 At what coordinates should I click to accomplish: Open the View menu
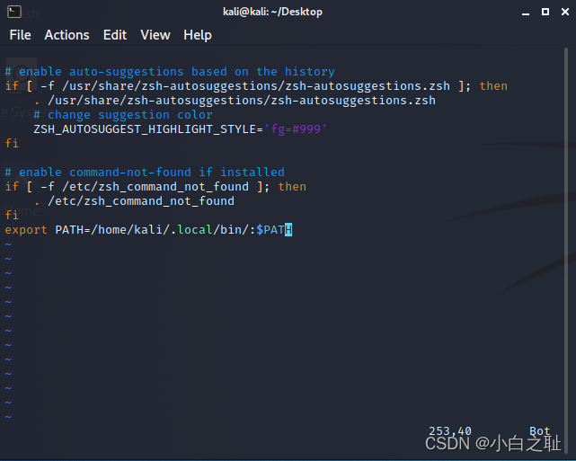coord(155,35)
